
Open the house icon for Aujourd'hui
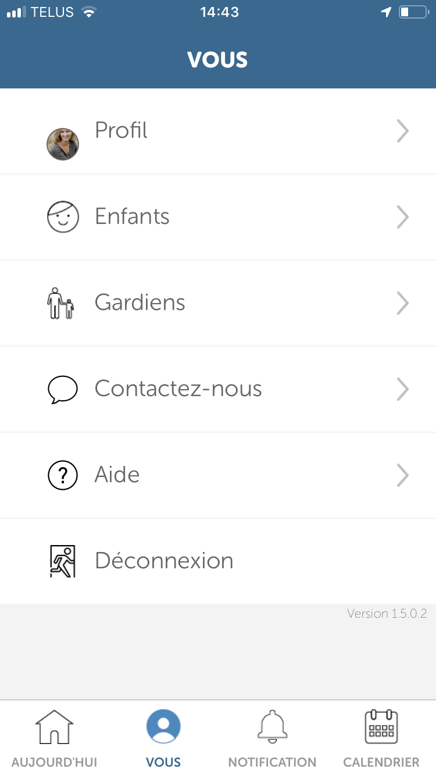[54, 727]
